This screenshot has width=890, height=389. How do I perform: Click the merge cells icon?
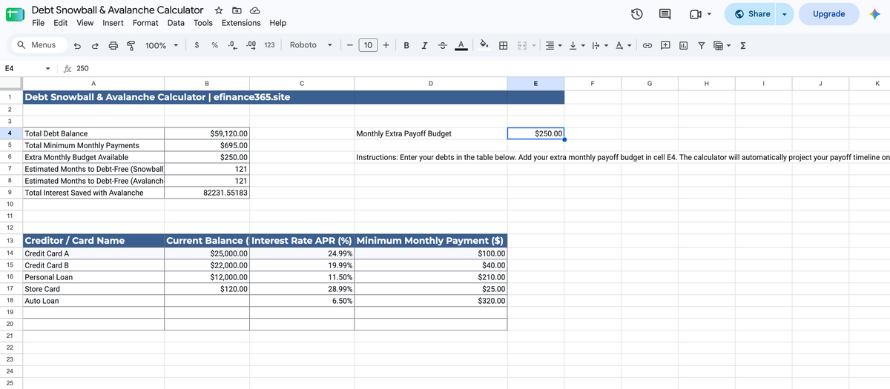click(x=521, y=45)
